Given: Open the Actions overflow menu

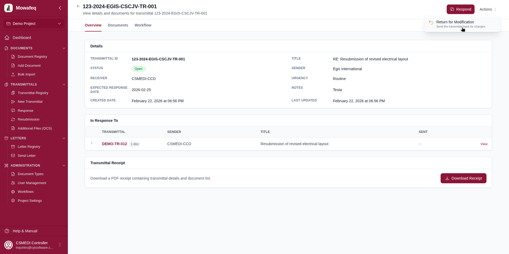Looking at the screenshot, I should click(495, 9).
